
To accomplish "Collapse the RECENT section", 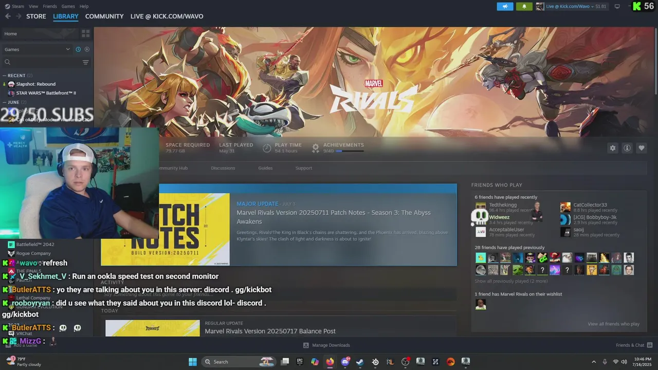I will coord(16,76).
